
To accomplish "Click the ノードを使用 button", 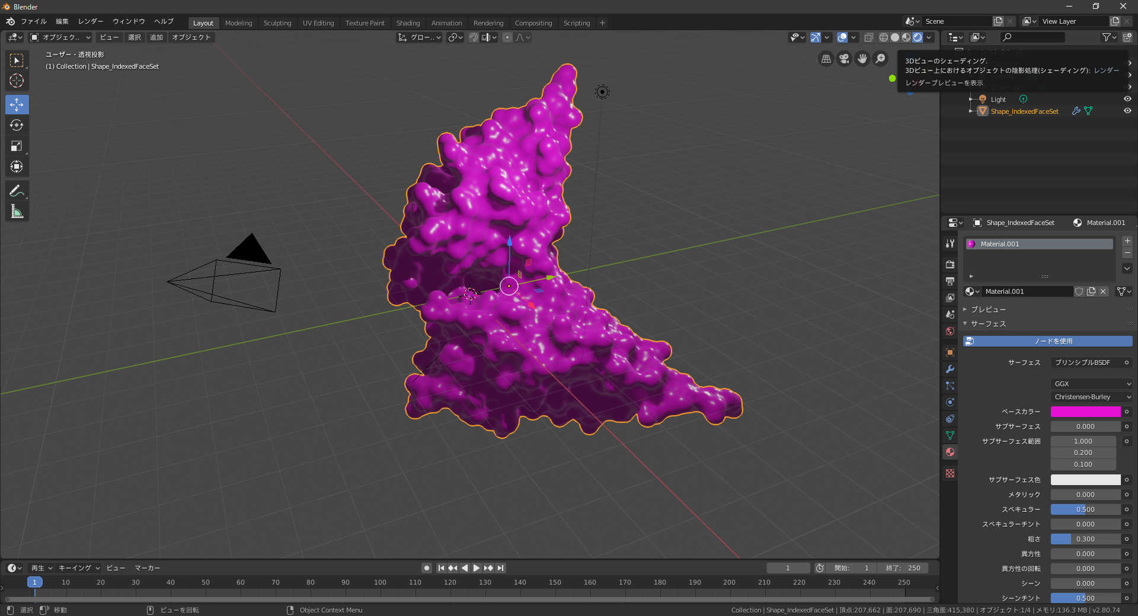I will [1047, 341].
